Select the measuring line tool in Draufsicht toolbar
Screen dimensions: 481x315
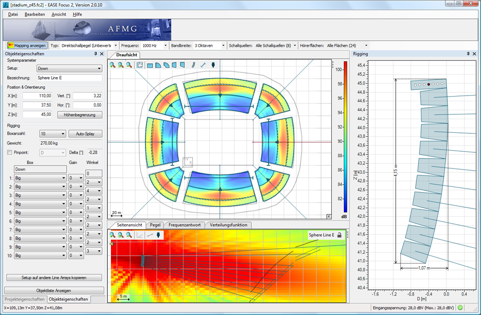[203, 65]
